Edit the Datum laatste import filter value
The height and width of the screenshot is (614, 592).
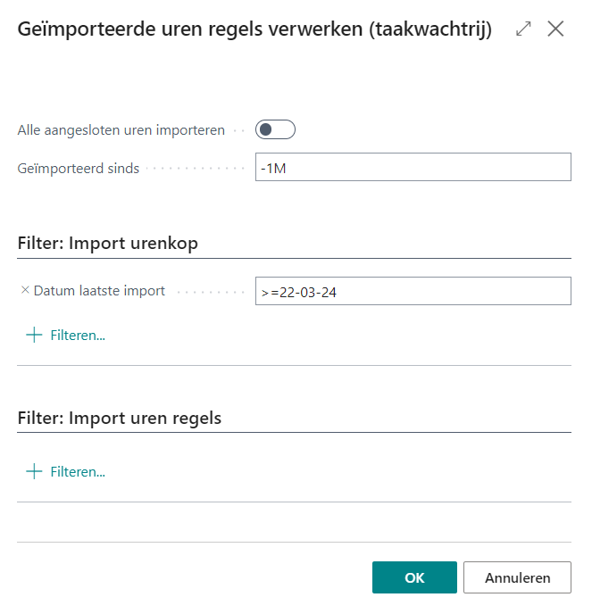pyautogui.click(x=413, y=291)
